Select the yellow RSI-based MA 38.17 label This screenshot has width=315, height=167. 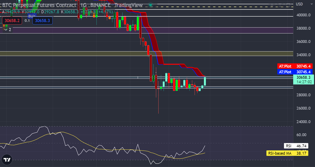pos(288,153)
